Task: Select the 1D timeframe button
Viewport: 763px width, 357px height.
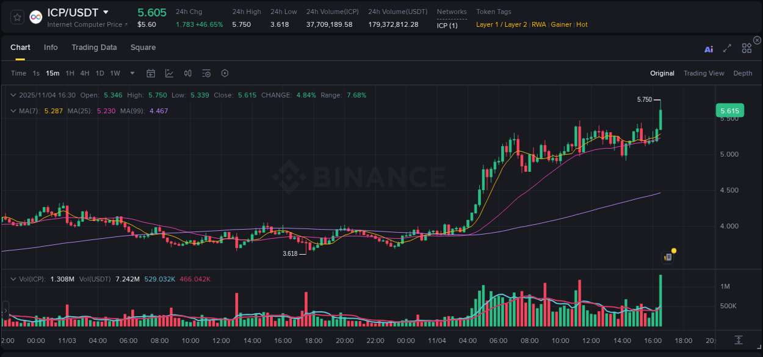Action: click(x=99, y=73)
